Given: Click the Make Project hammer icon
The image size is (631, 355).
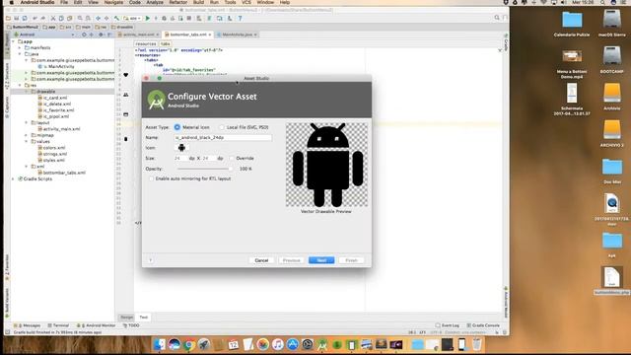Looking at the screenshot, I should coord(116,18).
